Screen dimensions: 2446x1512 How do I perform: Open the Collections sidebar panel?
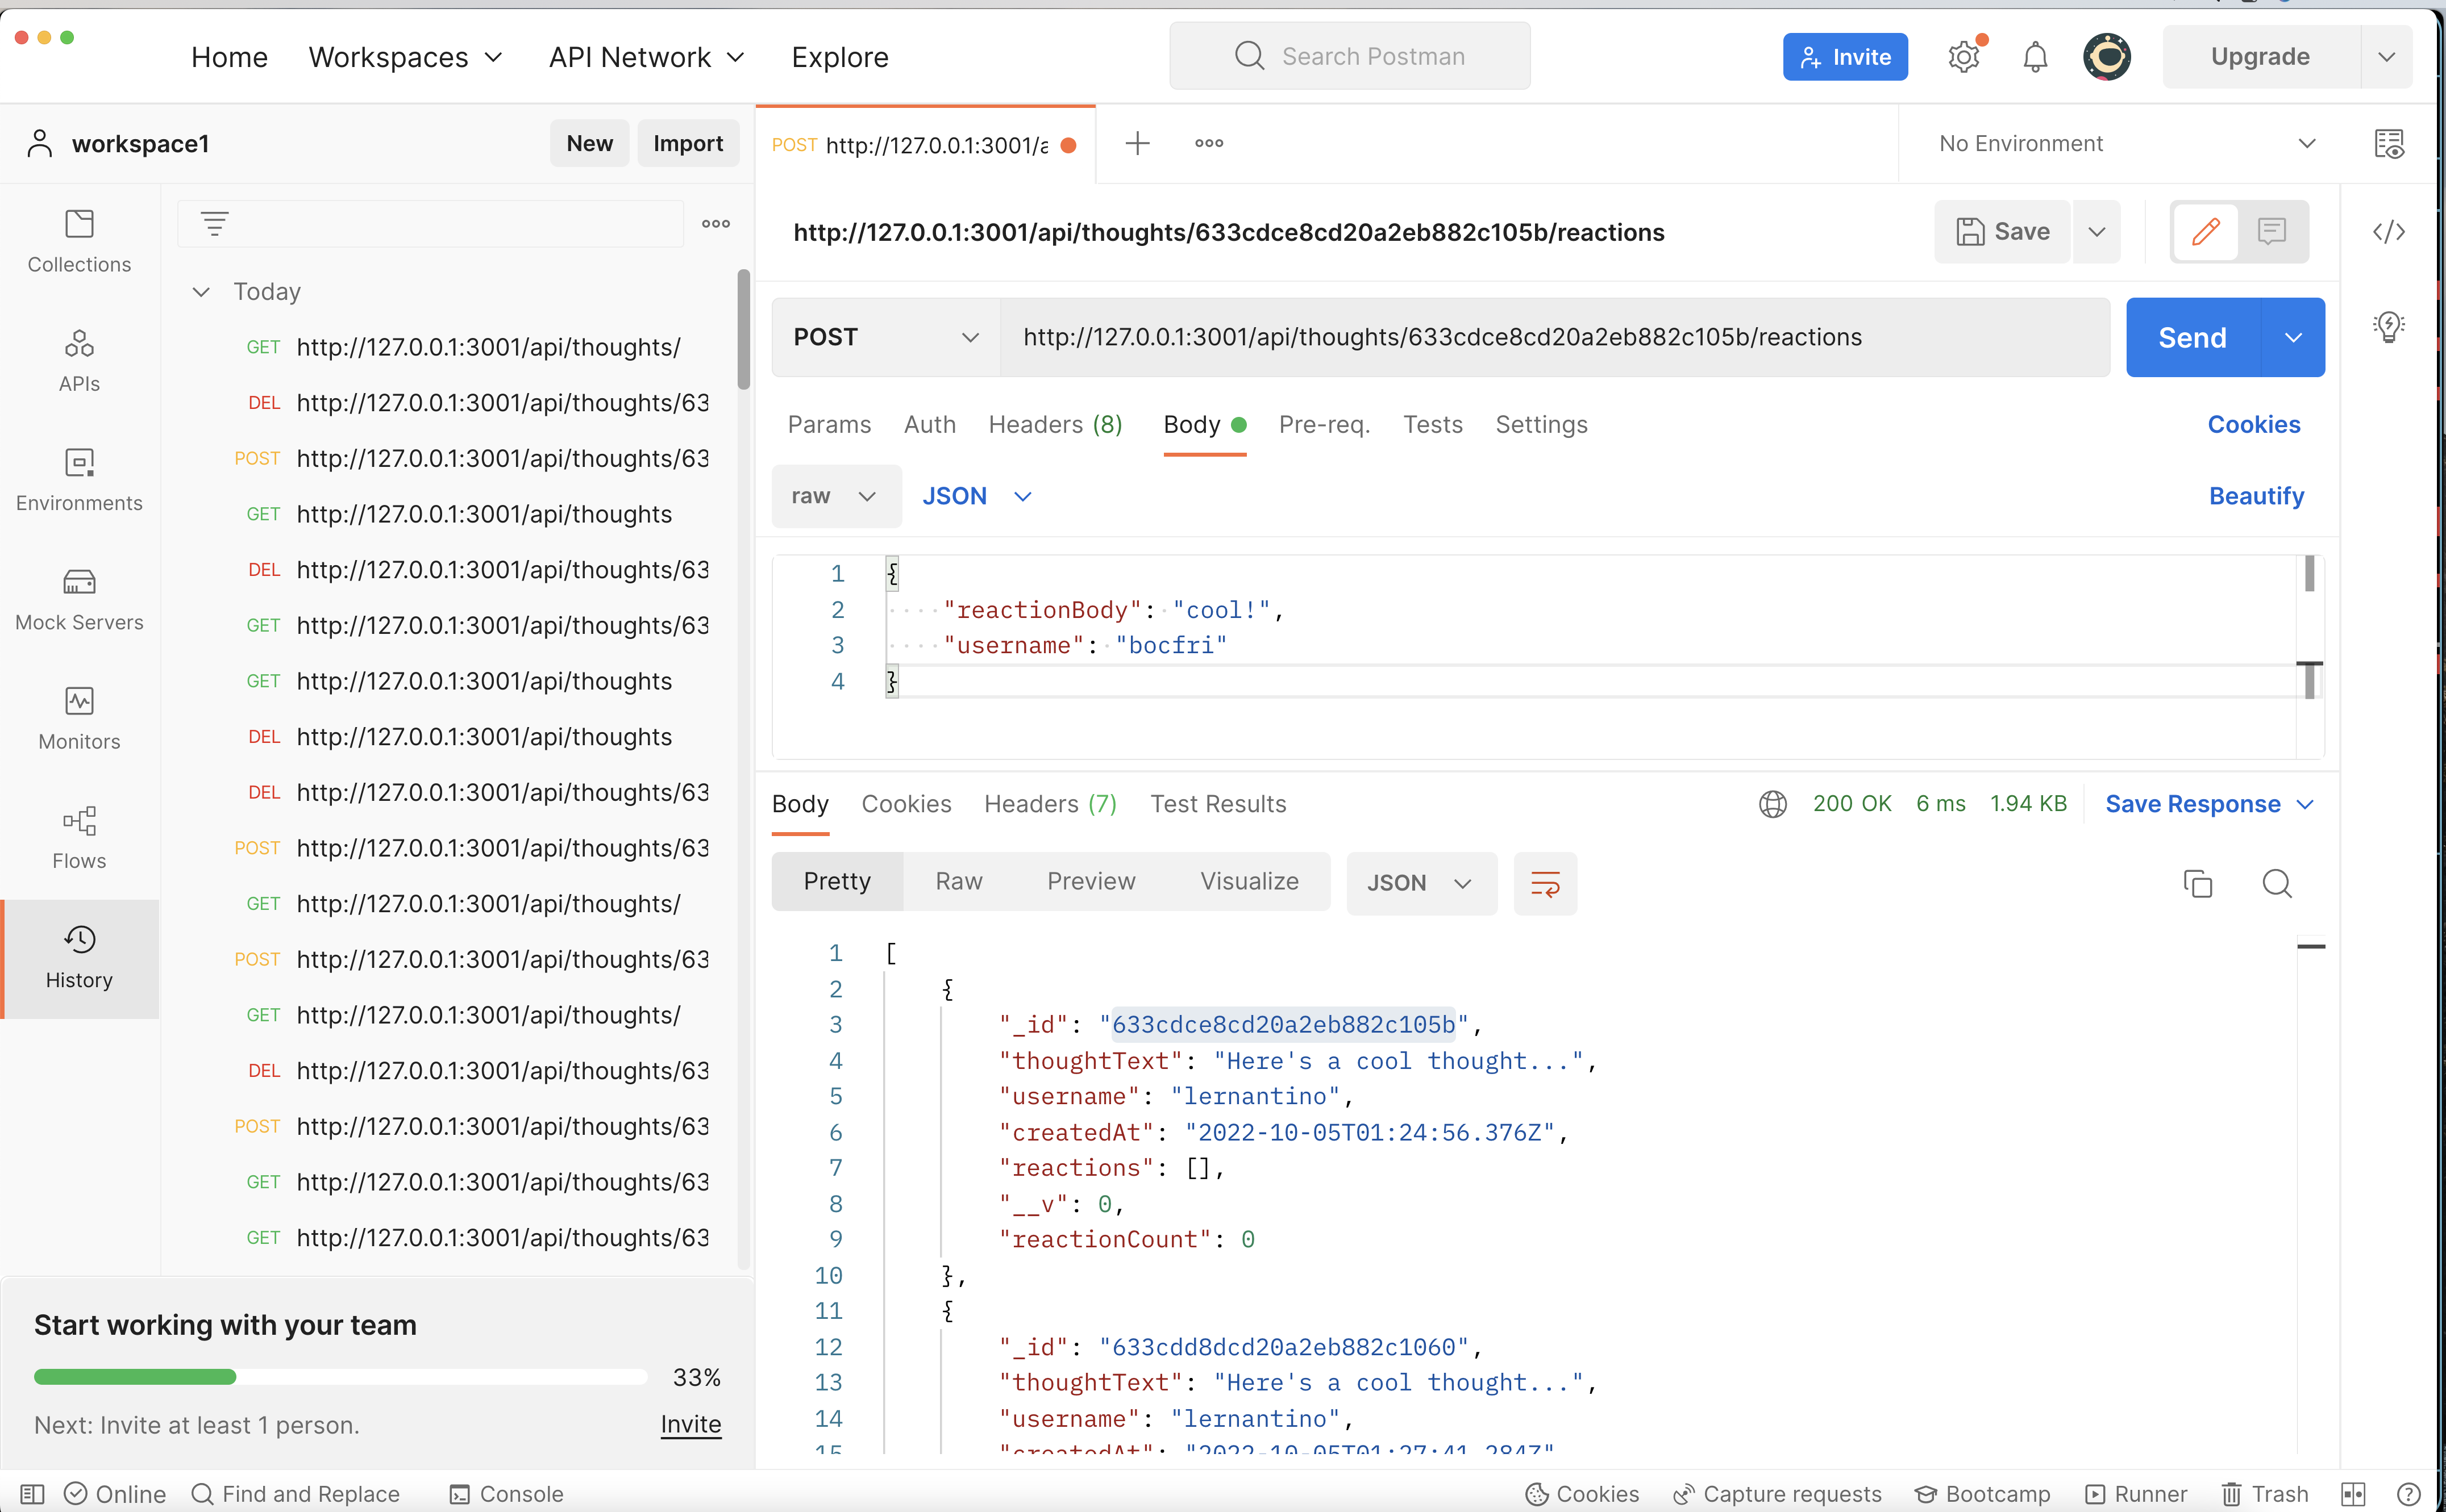point(79,242)
